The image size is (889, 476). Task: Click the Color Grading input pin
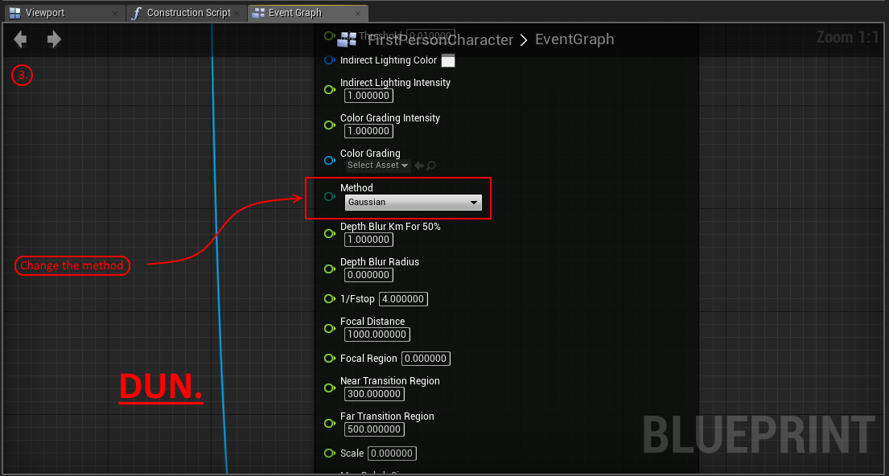tap(329, 160)
